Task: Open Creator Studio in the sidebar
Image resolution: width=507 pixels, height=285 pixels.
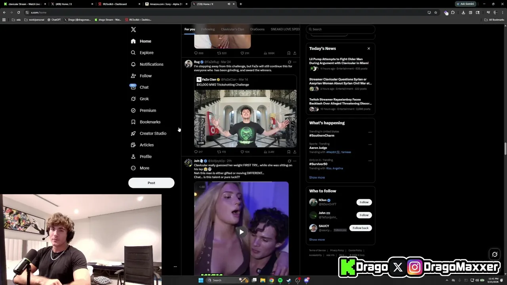Action: click(x=149, y=133)
